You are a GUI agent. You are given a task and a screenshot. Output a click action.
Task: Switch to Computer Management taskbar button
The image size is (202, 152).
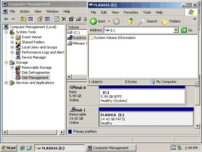point(111,148)
